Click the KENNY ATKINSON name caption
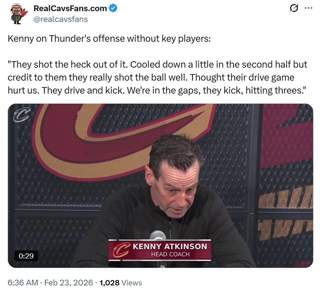Viewport: 320px width, 293px height. coord(170,247)
